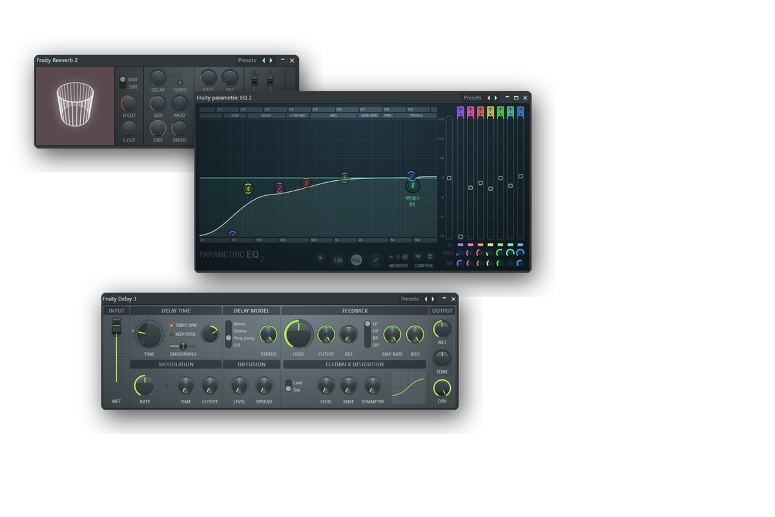Click the KNEE knob in Feedback Distortion
The height and width of the screenshot is (517, 775).
[x=349, y=386]
